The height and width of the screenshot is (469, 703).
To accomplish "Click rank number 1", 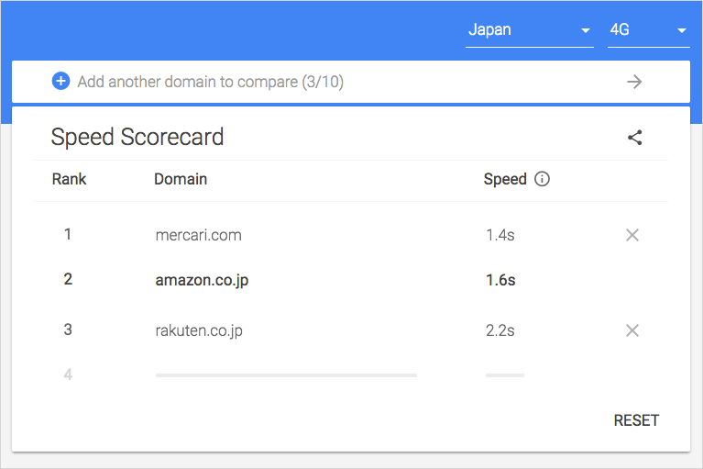I will point(68,234).
